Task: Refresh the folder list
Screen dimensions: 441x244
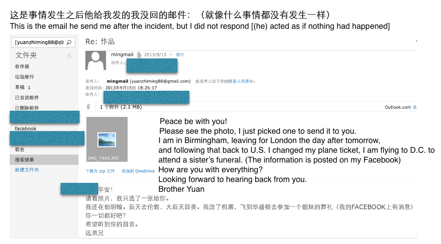Action: coord(69,56)
